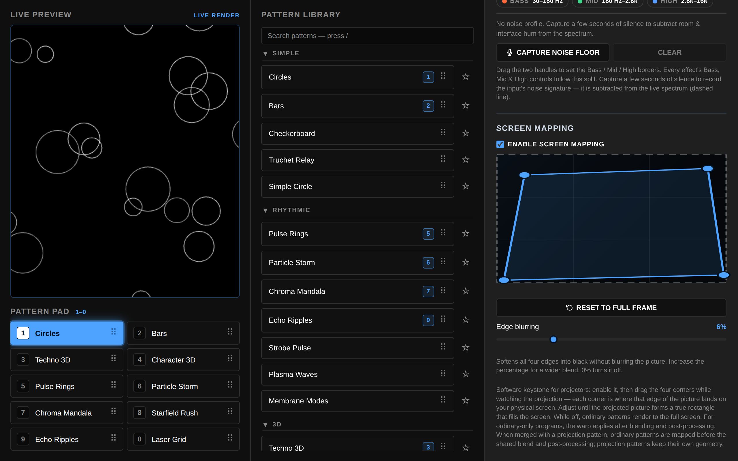Image resolution: width=738 pixels, height=461 pixels.
Task: Star the Bars pattern
Action: pos(465,106)
